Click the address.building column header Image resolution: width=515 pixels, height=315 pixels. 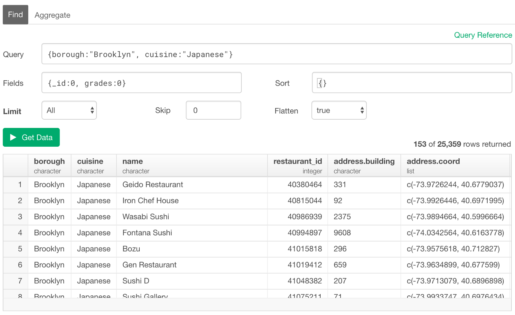[364, 165]
